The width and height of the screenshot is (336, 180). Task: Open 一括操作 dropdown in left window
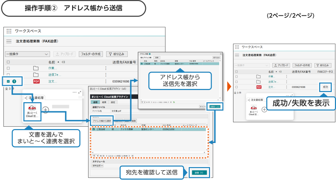pos(27,54)
